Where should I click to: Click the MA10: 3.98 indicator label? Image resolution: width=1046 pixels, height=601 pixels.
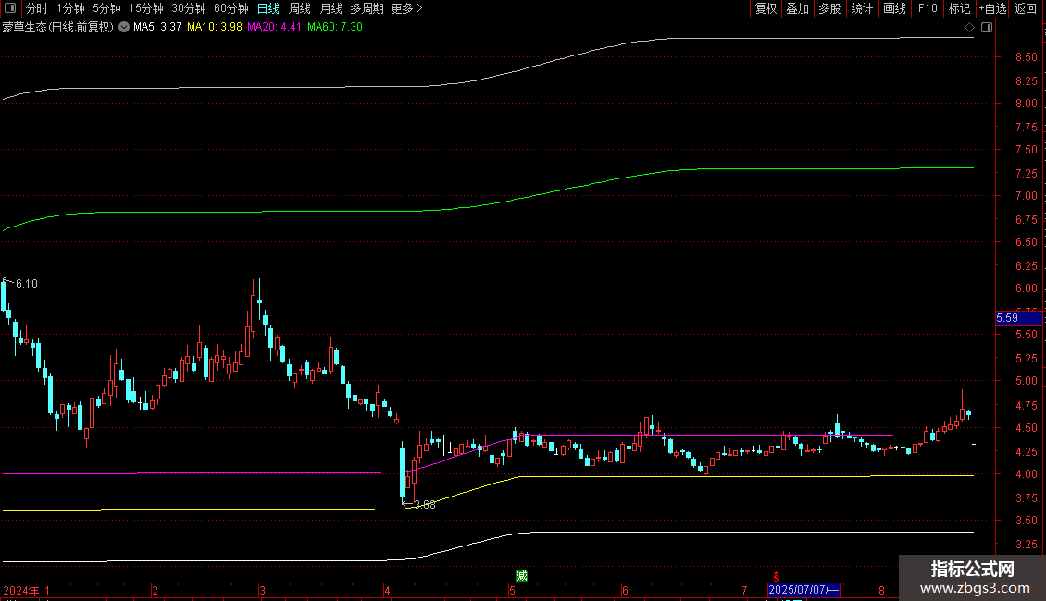tap(215, 27)
